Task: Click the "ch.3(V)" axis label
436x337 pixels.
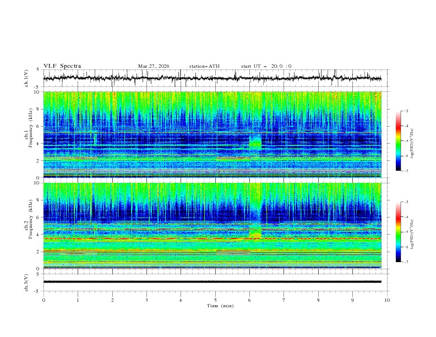Action: (26, 282)
